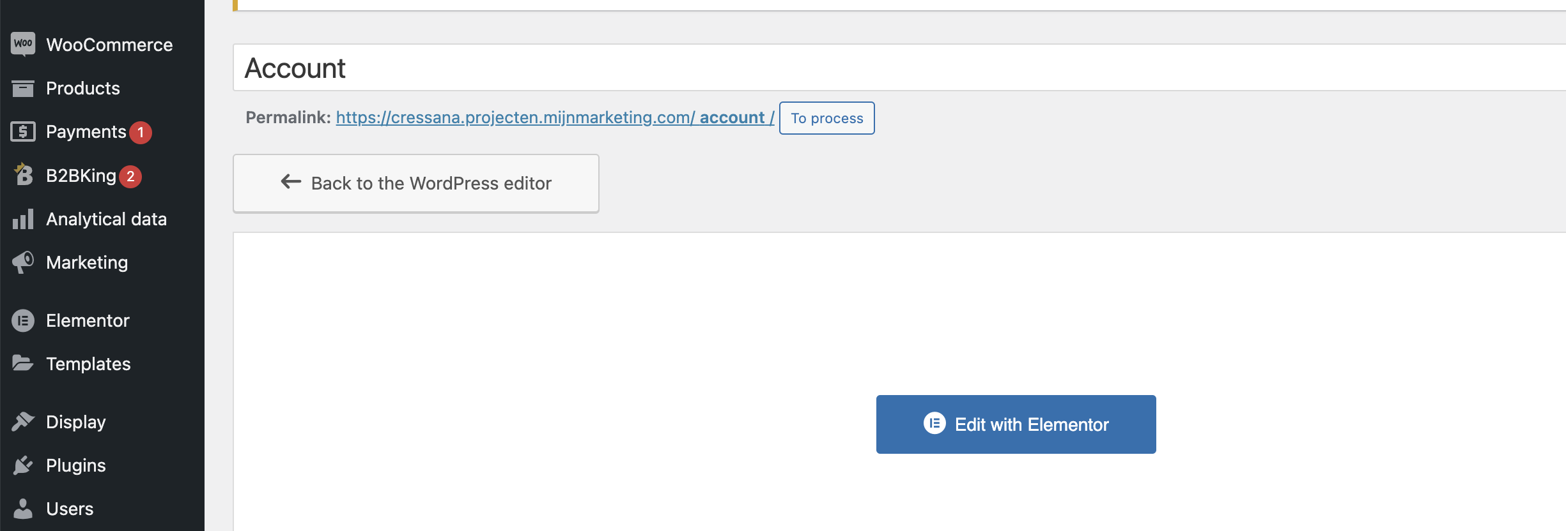Viewport: 1566px width, 531px height.
Task: Click the Marketing megaphone icon
Action: 23,262
